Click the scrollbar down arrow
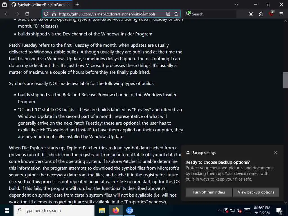 285,202
